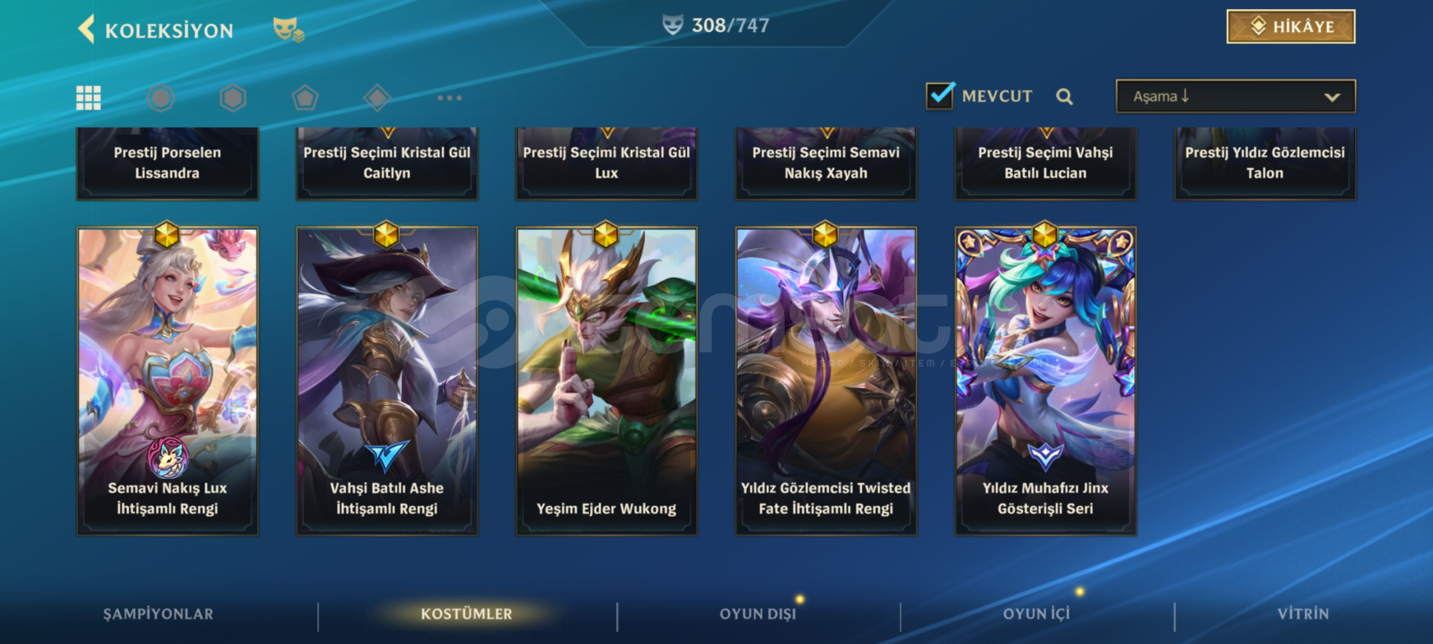This screenshot has width=1433, height=644.
Task: Open Prestij Porselen Lissandra card
Action: click(167, 163)
